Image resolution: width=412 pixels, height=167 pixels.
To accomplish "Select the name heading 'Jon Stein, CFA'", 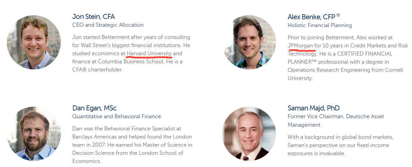I will click(x=93, y=17).
